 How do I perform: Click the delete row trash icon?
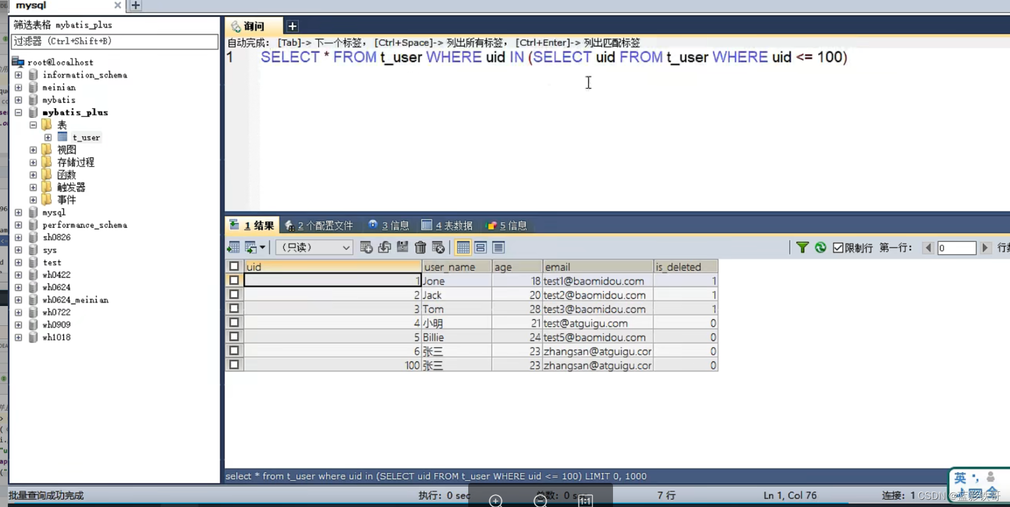coord(421,247)
